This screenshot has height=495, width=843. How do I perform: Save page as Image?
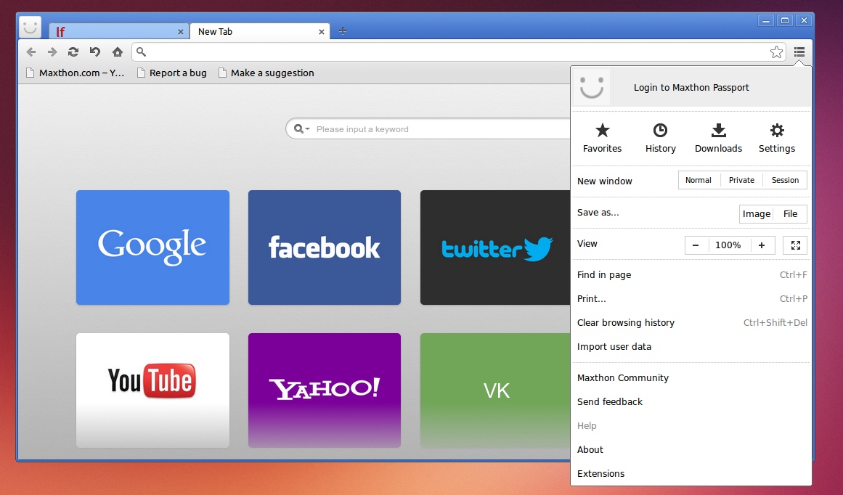[x=757, y=214]
